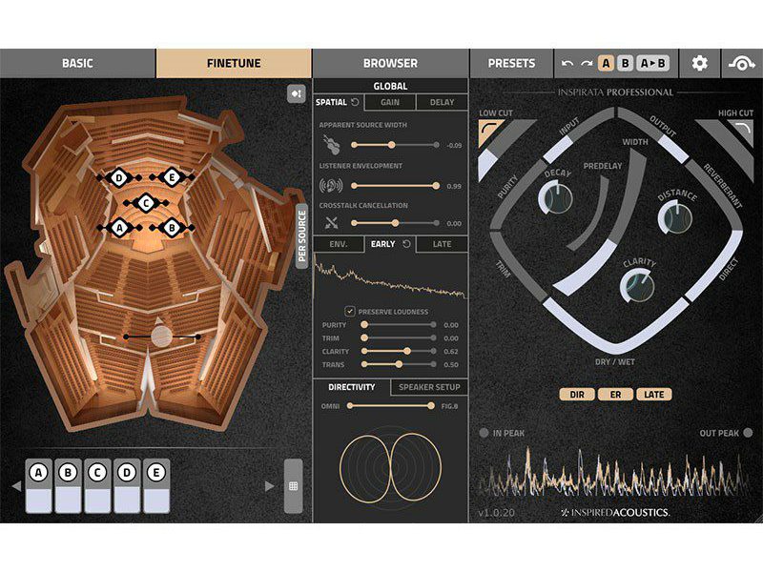Screen dimensions: 763x572
Task: Click the room view toggle icon above map
Action: coord(296,93)
